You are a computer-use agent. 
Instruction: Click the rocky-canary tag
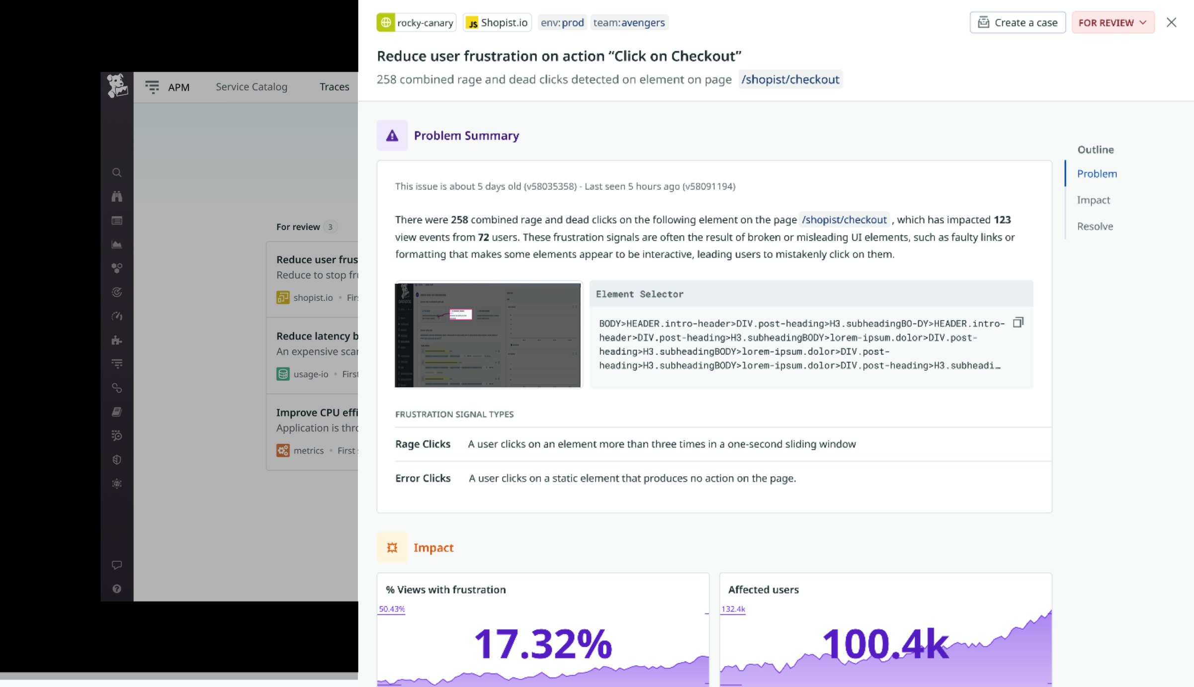tap(417, 23)
